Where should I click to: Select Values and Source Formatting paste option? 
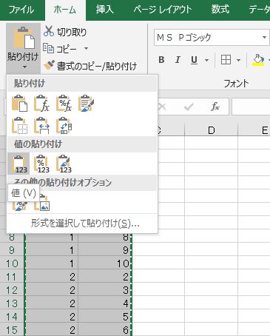[64, 164]
